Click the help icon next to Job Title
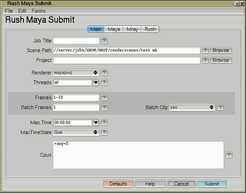The image size is (246, 193). coord(104,41)
